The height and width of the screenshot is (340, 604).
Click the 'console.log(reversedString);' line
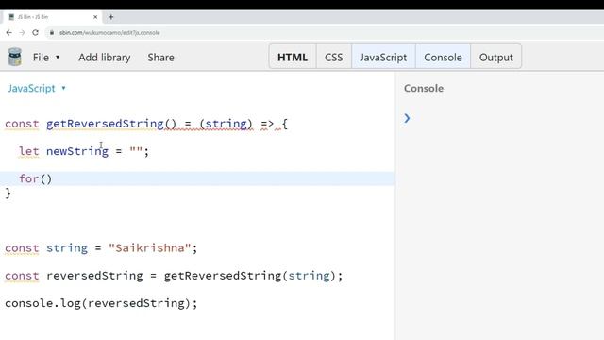(x=101, y=303)
